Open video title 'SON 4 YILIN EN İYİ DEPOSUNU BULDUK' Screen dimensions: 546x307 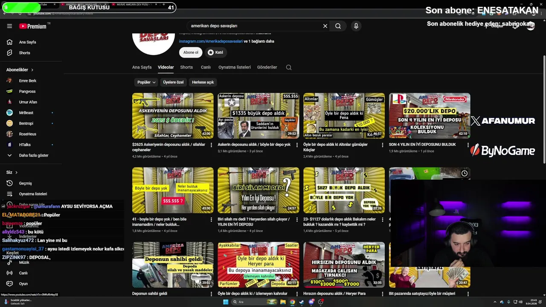(422, 145)
